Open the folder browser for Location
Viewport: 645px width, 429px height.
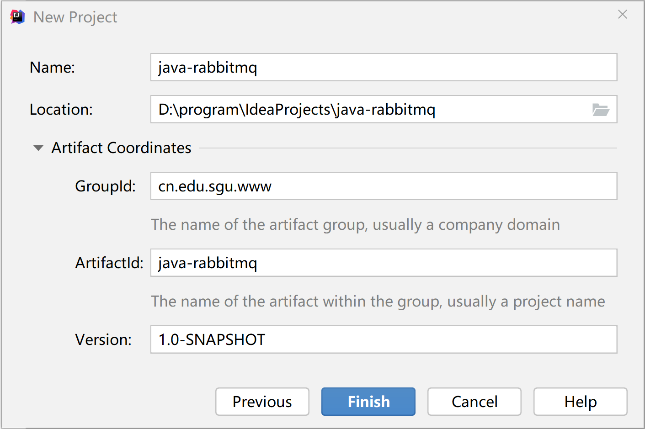click(x=601, y=109)
